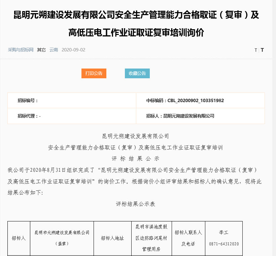Click the 收藏公告 favorite announcement button
The height and width of the screenshot is (256, 276).
click(137, 73)
